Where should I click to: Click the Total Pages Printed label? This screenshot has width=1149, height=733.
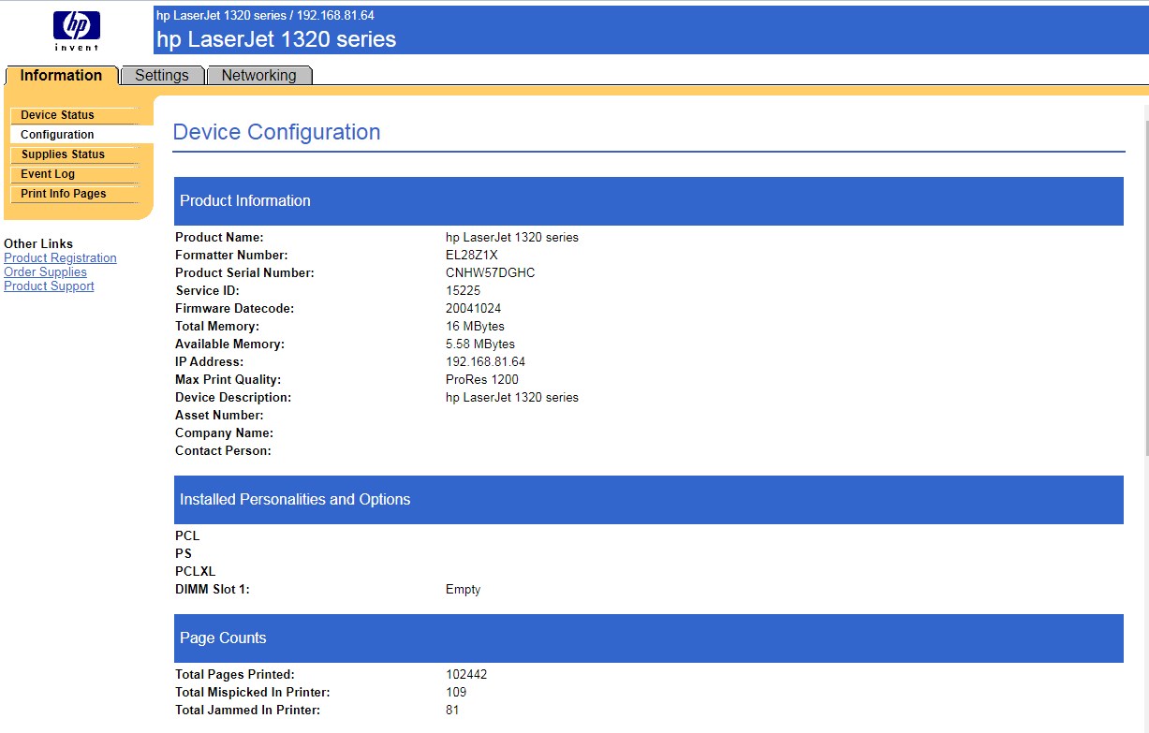pyautogui.click(x=235, y=675)
